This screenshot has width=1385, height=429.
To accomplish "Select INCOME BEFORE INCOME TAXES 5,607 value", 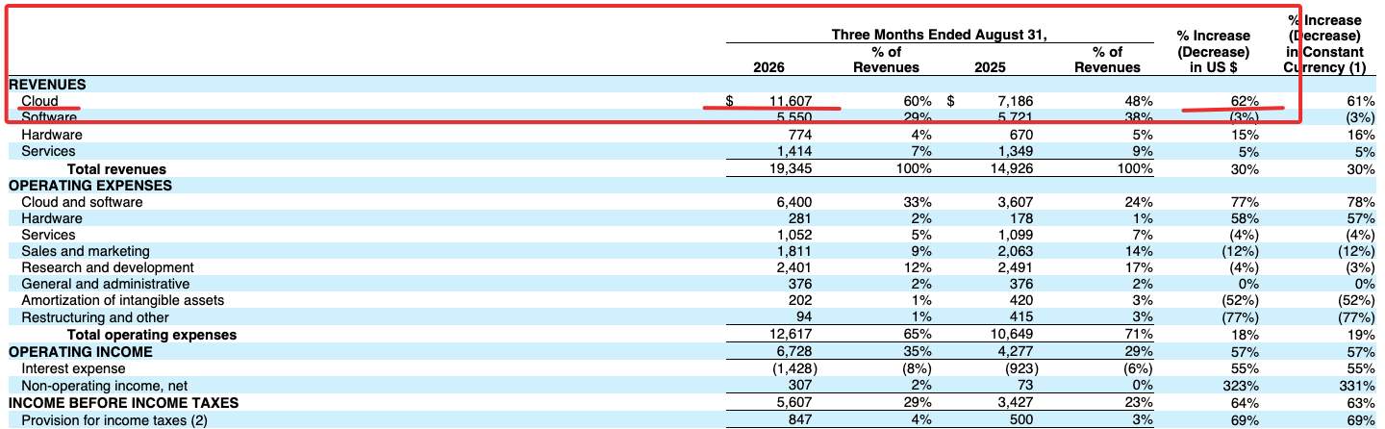I will click(794, 403).
